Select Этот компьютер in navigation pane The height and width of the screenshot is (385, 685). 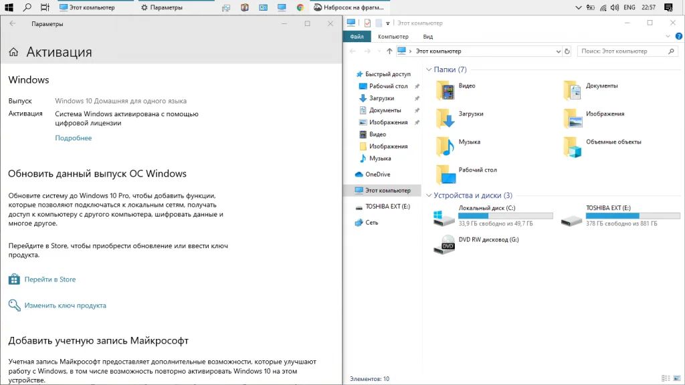(383, 190)
